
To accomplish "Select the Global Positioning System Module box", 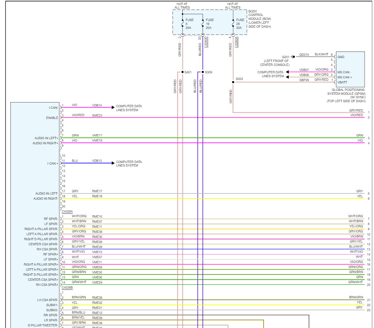I will [x=350, y=69].
